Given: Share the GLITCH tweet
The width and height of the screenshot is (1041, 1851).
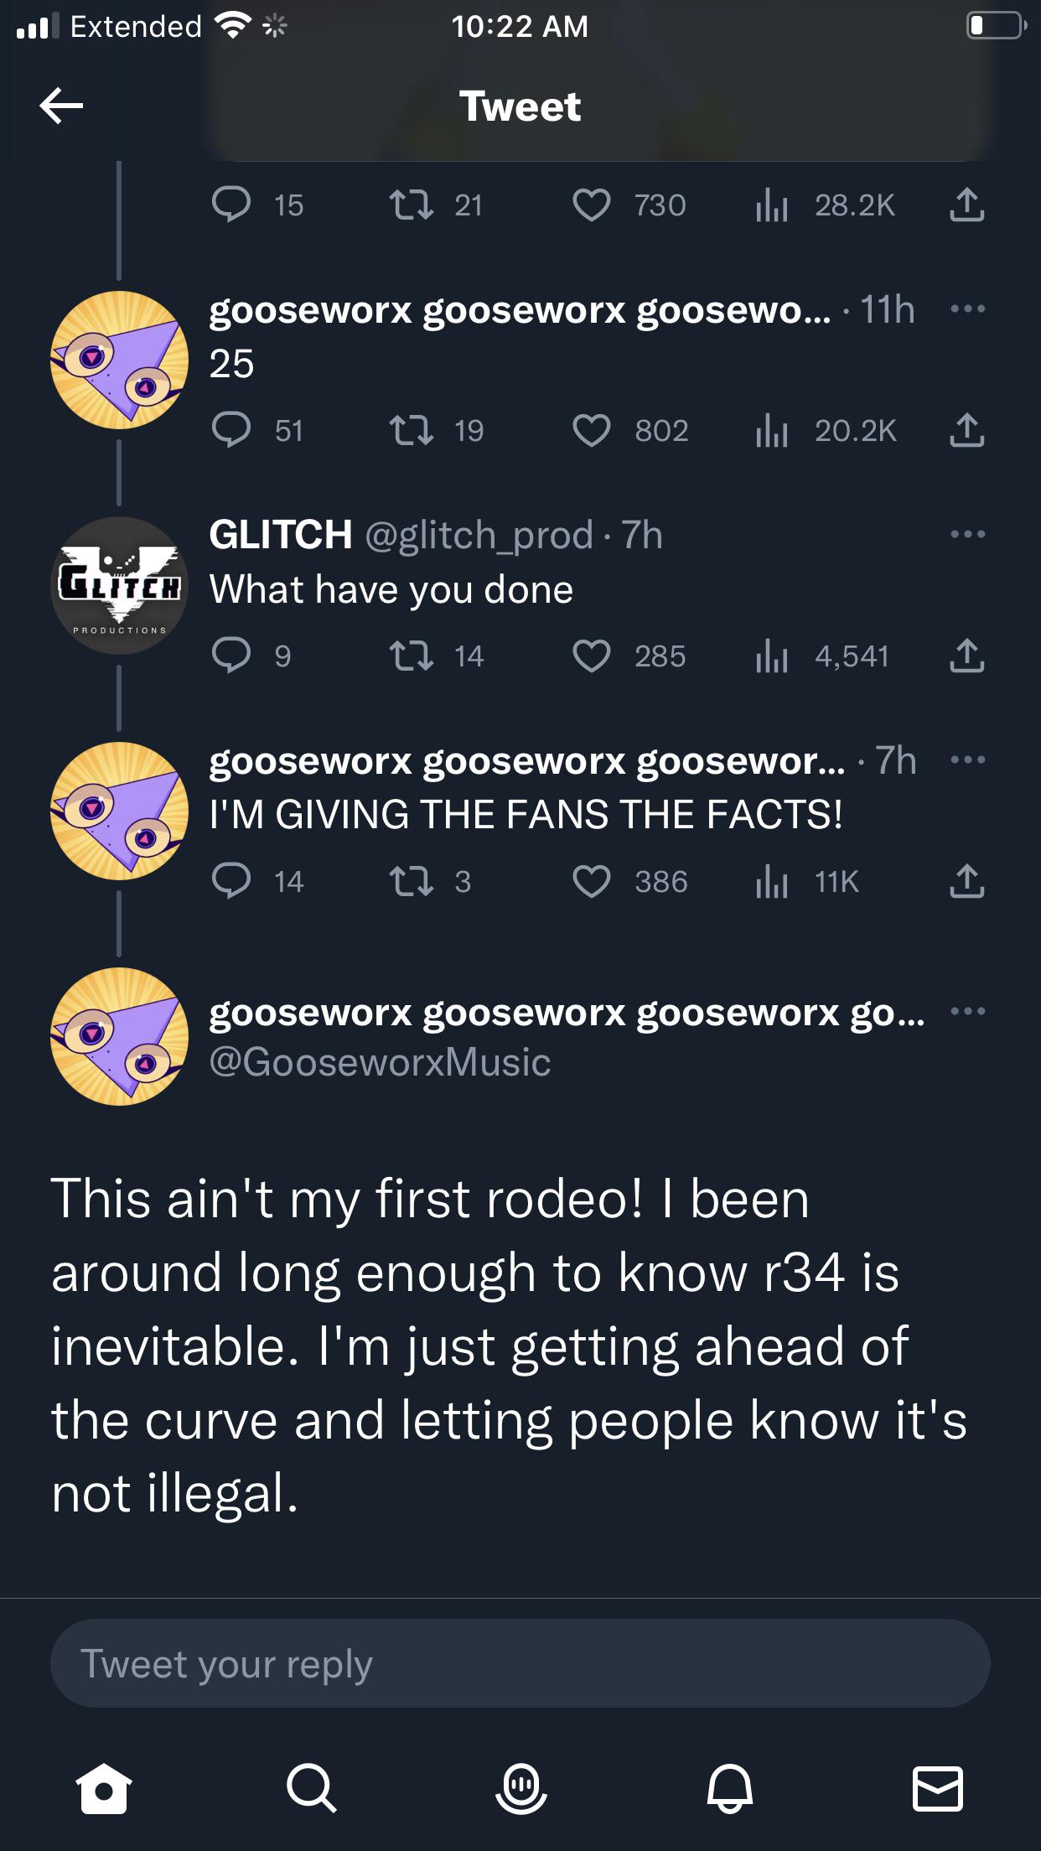Looking at the screenshot, I should coord(966,656).
